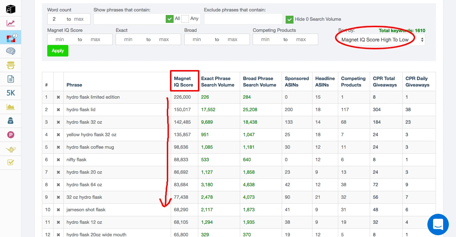Remove the 'hydro flask lid' row with X
The width and height of the screenshot is (456, 237).
tap(58, 110)
